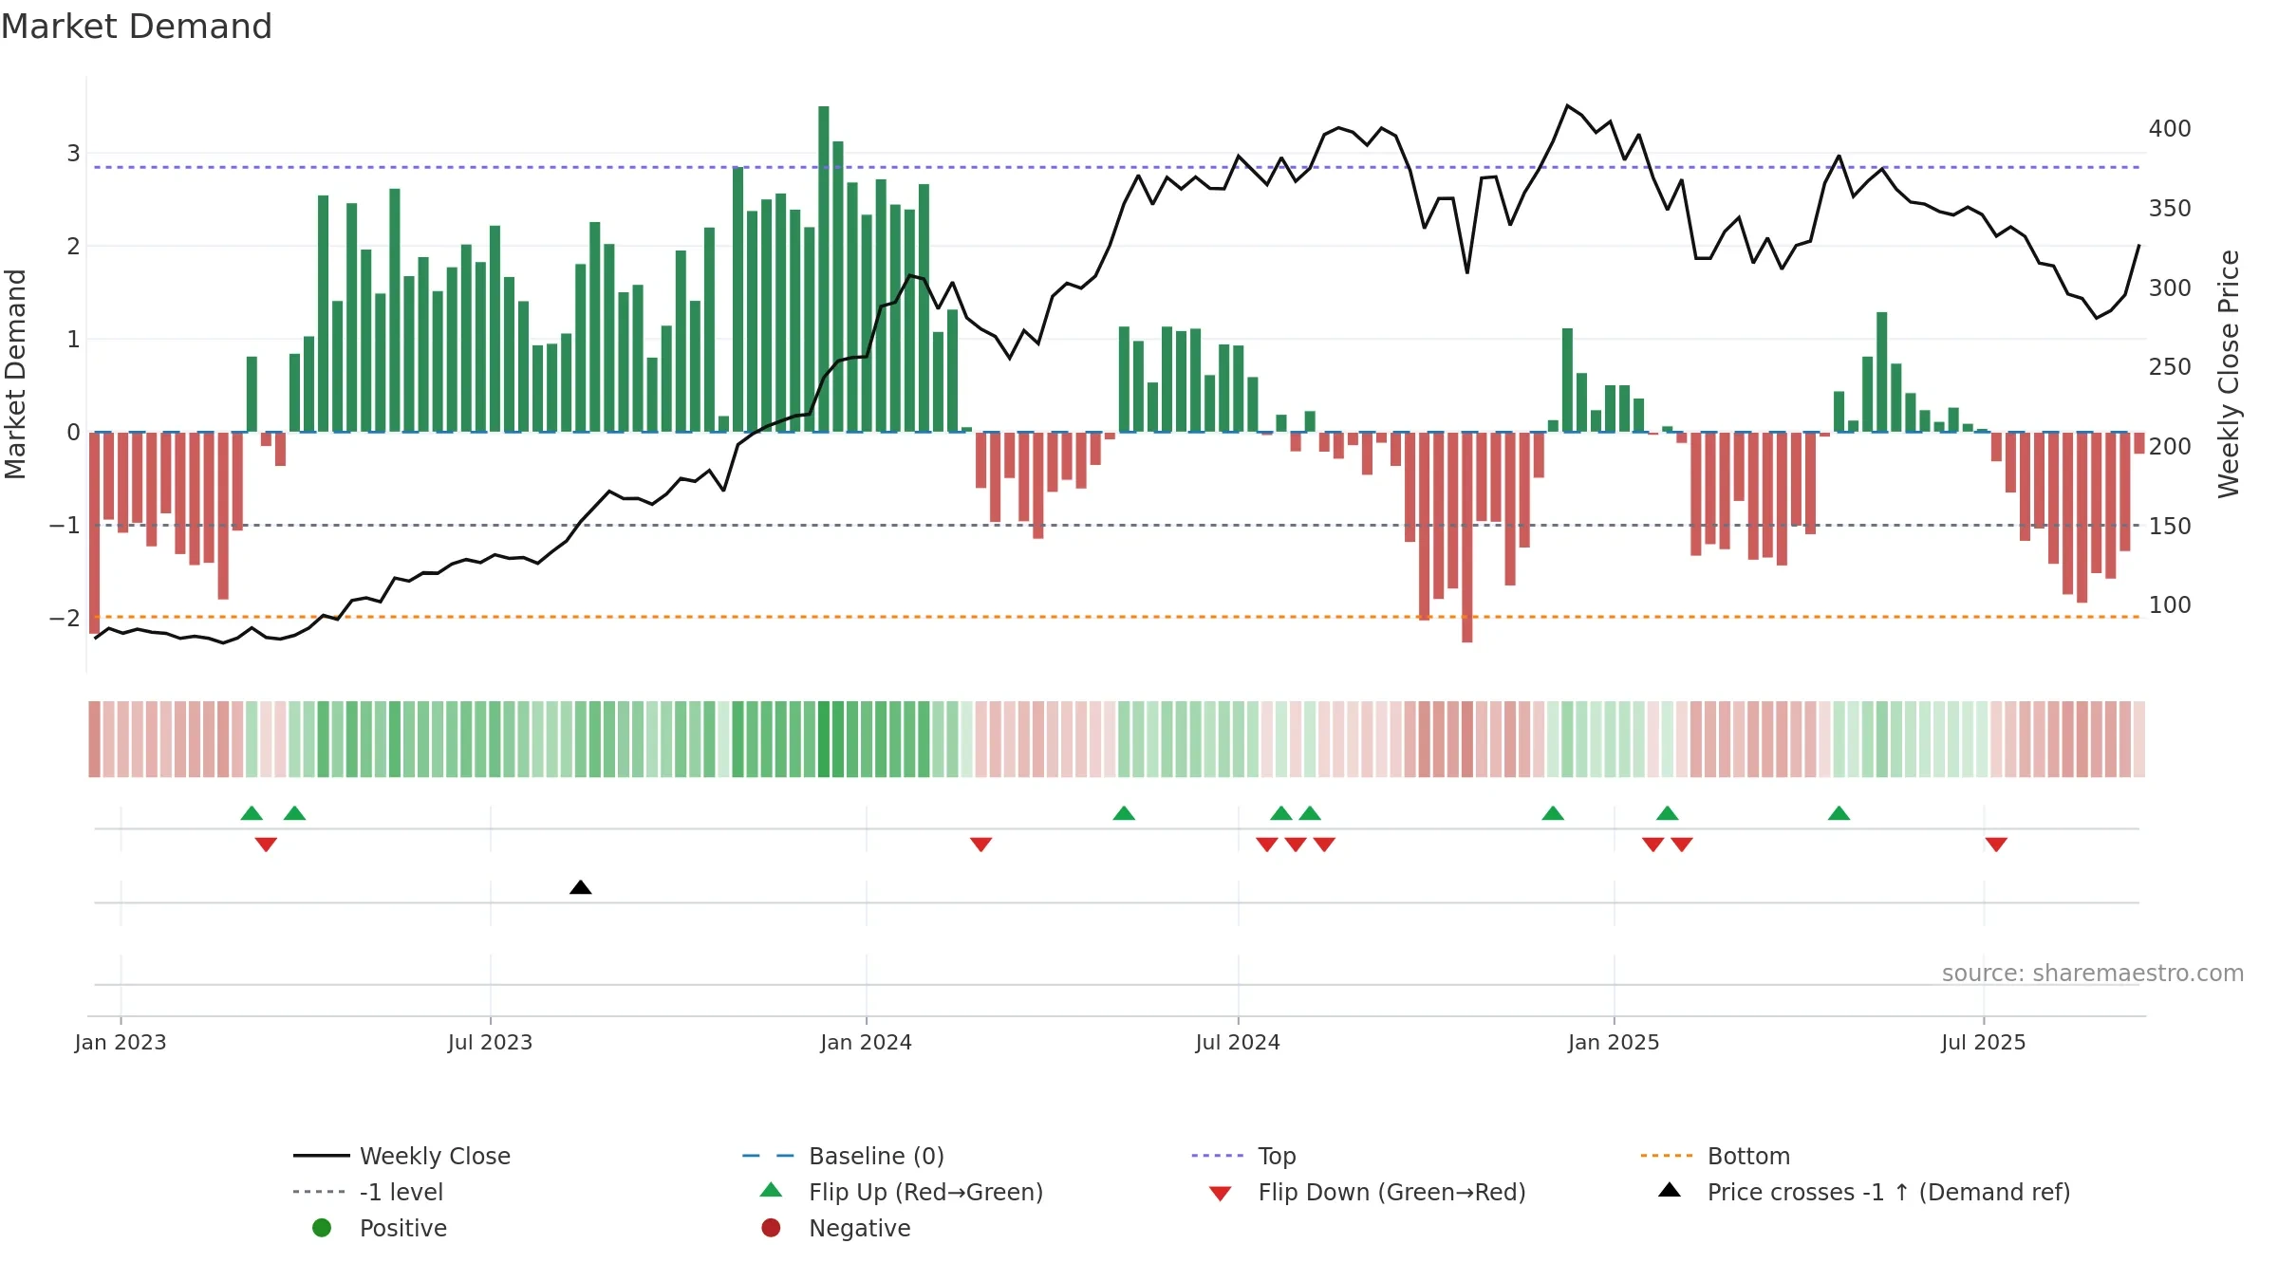Click the red Flip Down triangle in legend
The width and height of the screenshot is (2278, 1281).
1221,1194
